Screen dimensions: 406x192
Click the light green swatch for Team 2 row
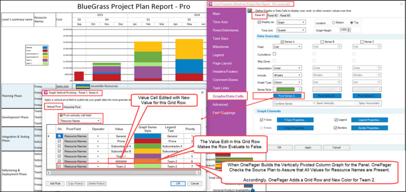coord(148,166)
